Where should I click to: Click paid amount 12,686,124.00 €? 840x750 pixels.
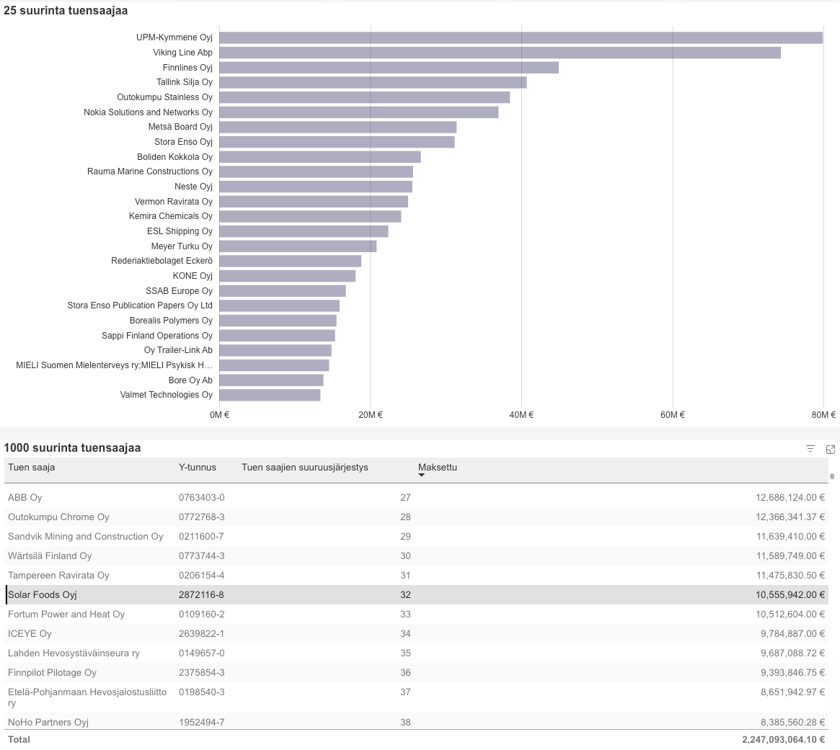790,497
